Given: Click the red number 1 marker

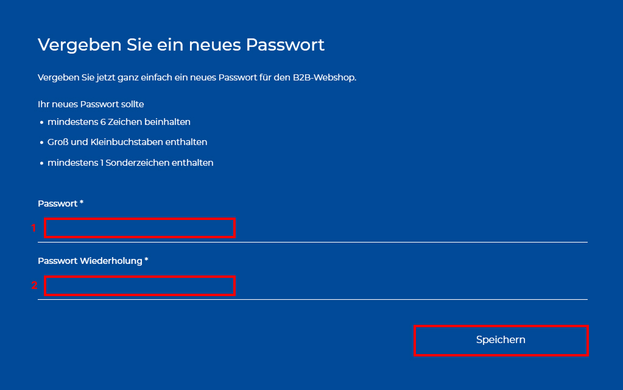Looking at the screenshot, I should (x=34, y=228).
